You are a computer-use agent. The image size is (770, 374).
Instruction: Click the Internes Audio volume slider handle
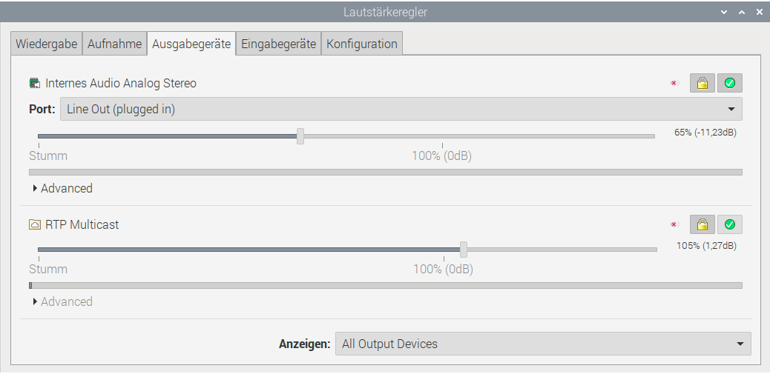[x=300, y=136]
